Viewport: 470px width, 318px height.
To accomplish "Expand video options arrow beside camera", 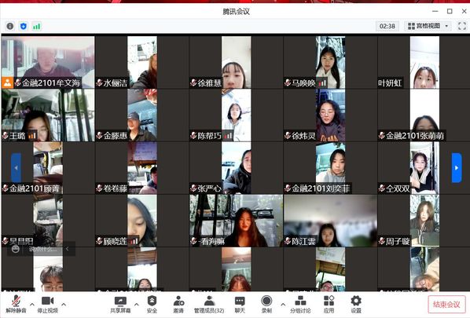I will 64,305.
